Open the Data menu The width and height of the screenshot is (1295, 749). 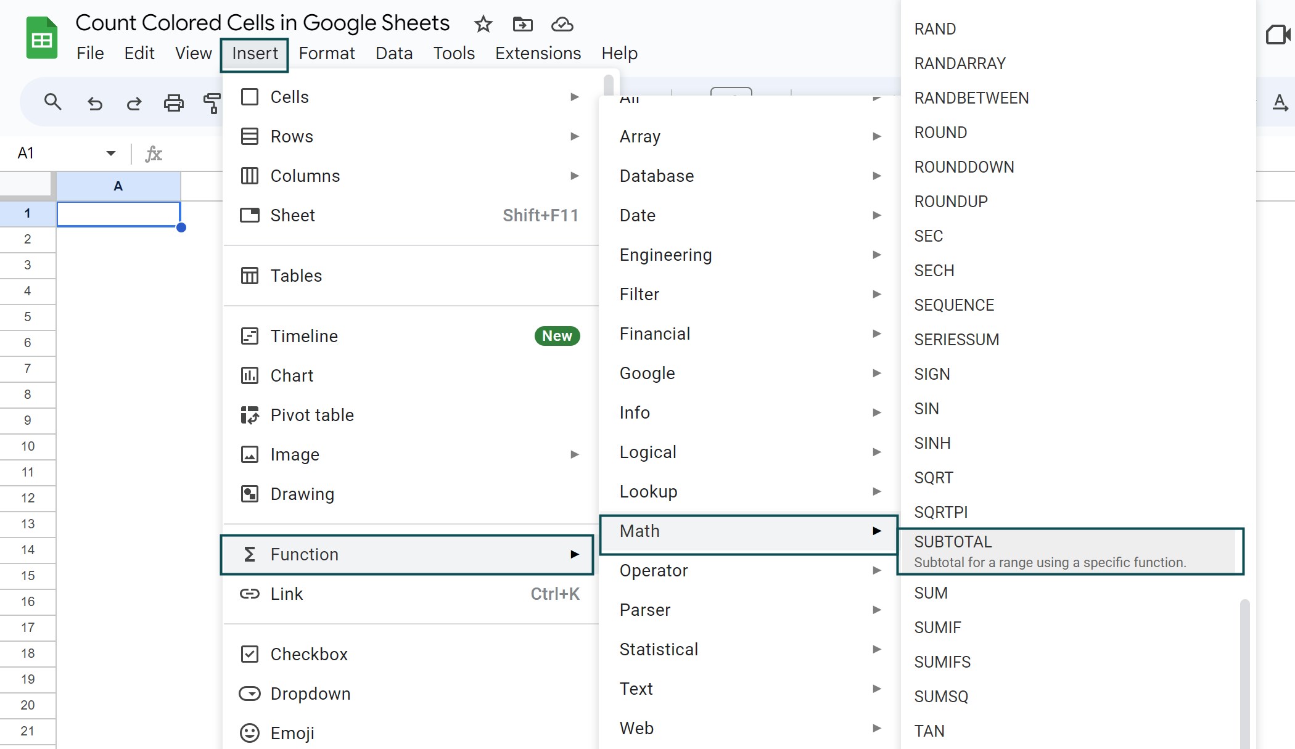(x=394, y=54)
